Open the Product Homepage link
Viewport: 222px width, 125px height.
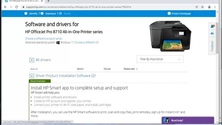click(181, 14)
